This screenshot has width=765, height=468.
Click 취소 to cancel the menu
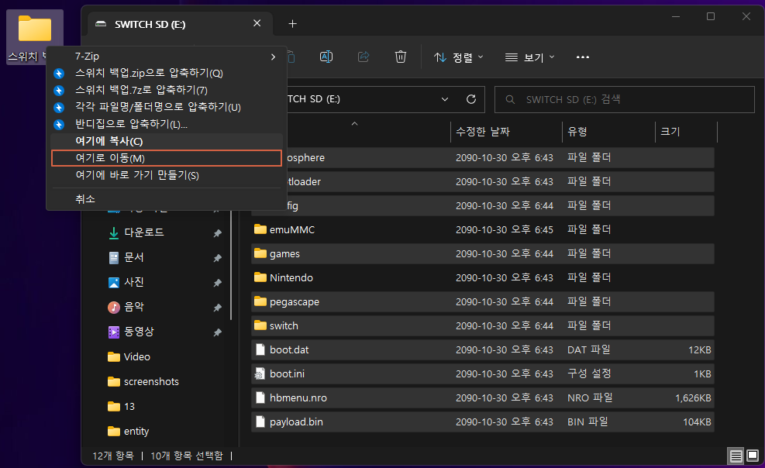tap(167, 199)
